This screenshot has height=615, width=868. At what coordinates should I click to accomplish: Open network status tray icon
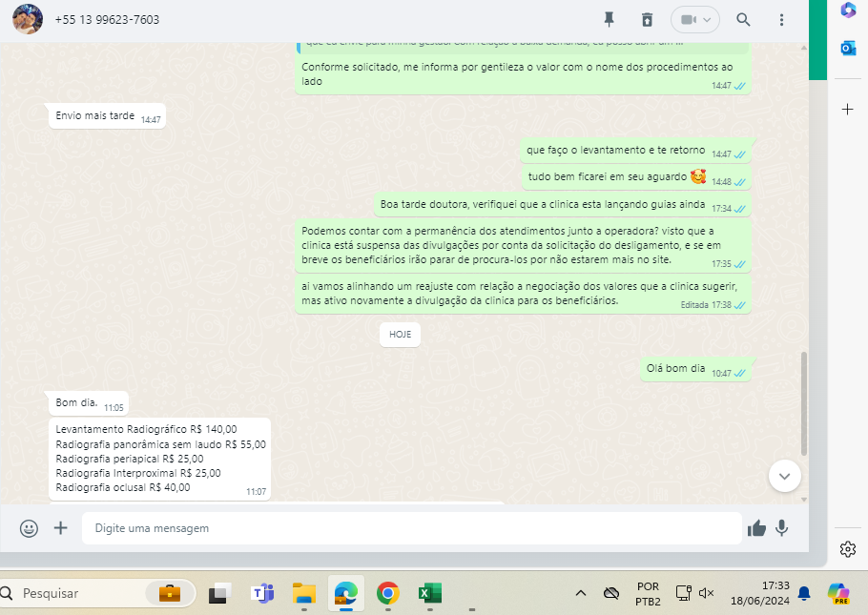pos(684,593)
